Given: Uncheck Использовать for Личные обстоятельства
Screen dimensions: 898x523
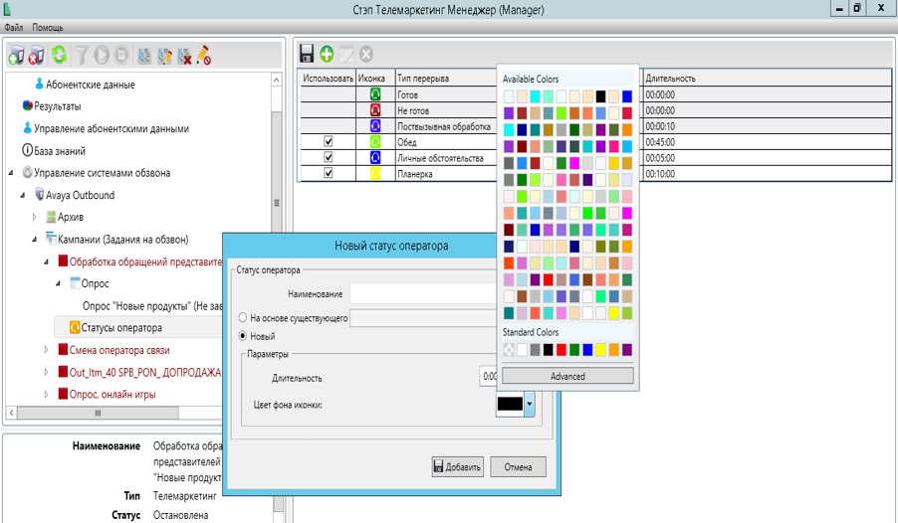Looking at the screenshot, I should coord(329,157).
